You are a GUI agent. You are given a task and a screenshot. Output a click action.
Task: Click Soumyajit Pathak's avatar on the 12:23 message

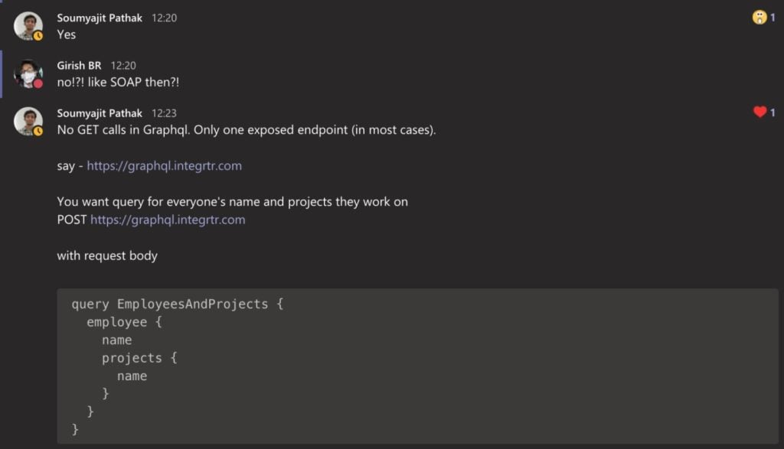(28, 121)
